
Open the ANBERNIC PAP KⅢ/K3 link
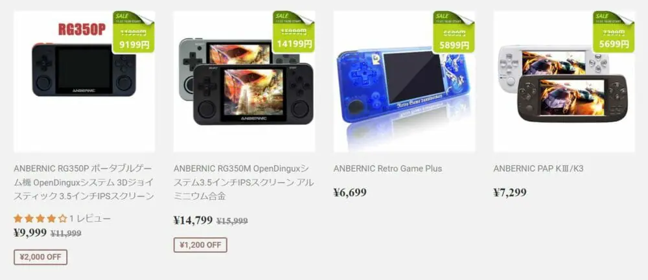(538, 169)
